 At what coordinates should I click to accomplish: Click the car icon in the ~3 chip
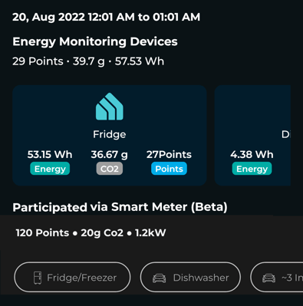pyautogui.click(x=269, y=278)
